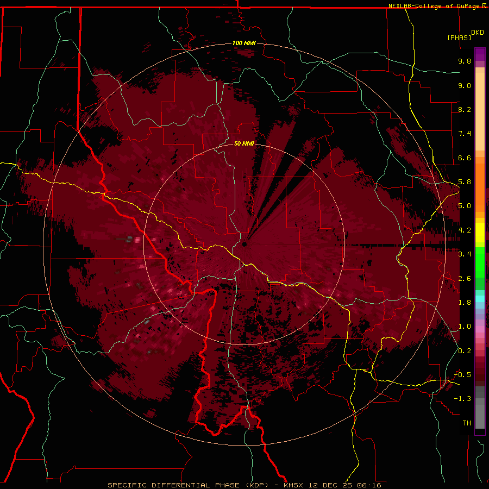489x489 pixels.
Task: Click the 100 NMI range ring label
Action: click(244, 43)
